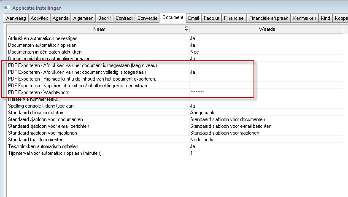Open the Activiteit tab
The image size is (348, 197).
40,18
